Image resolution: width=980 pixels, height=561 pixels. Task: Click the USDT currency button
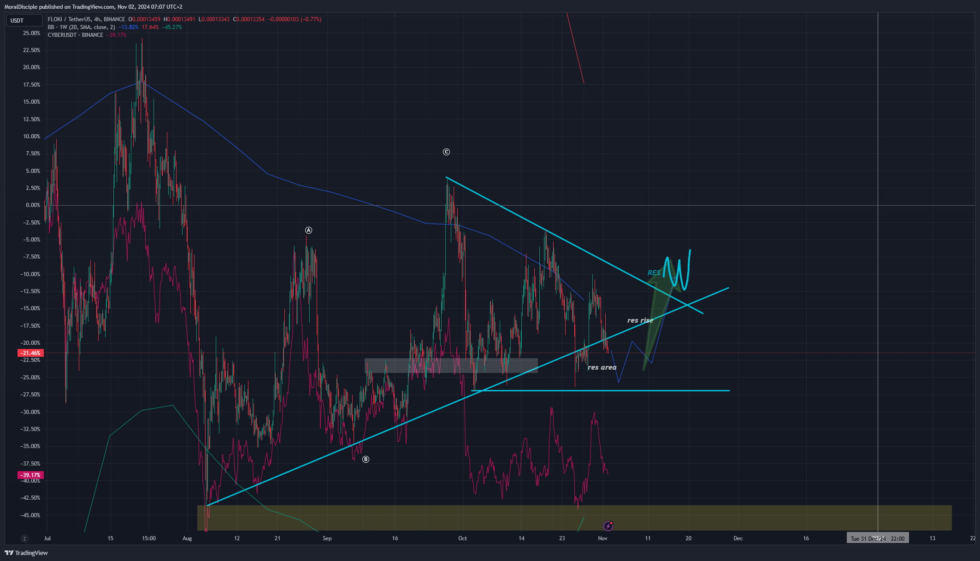[x=24, y=20]
